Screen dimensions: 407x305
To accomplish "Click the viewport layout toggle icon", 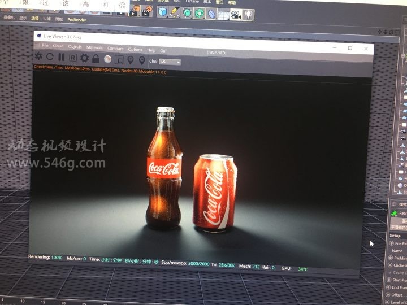I will (397, 33).
